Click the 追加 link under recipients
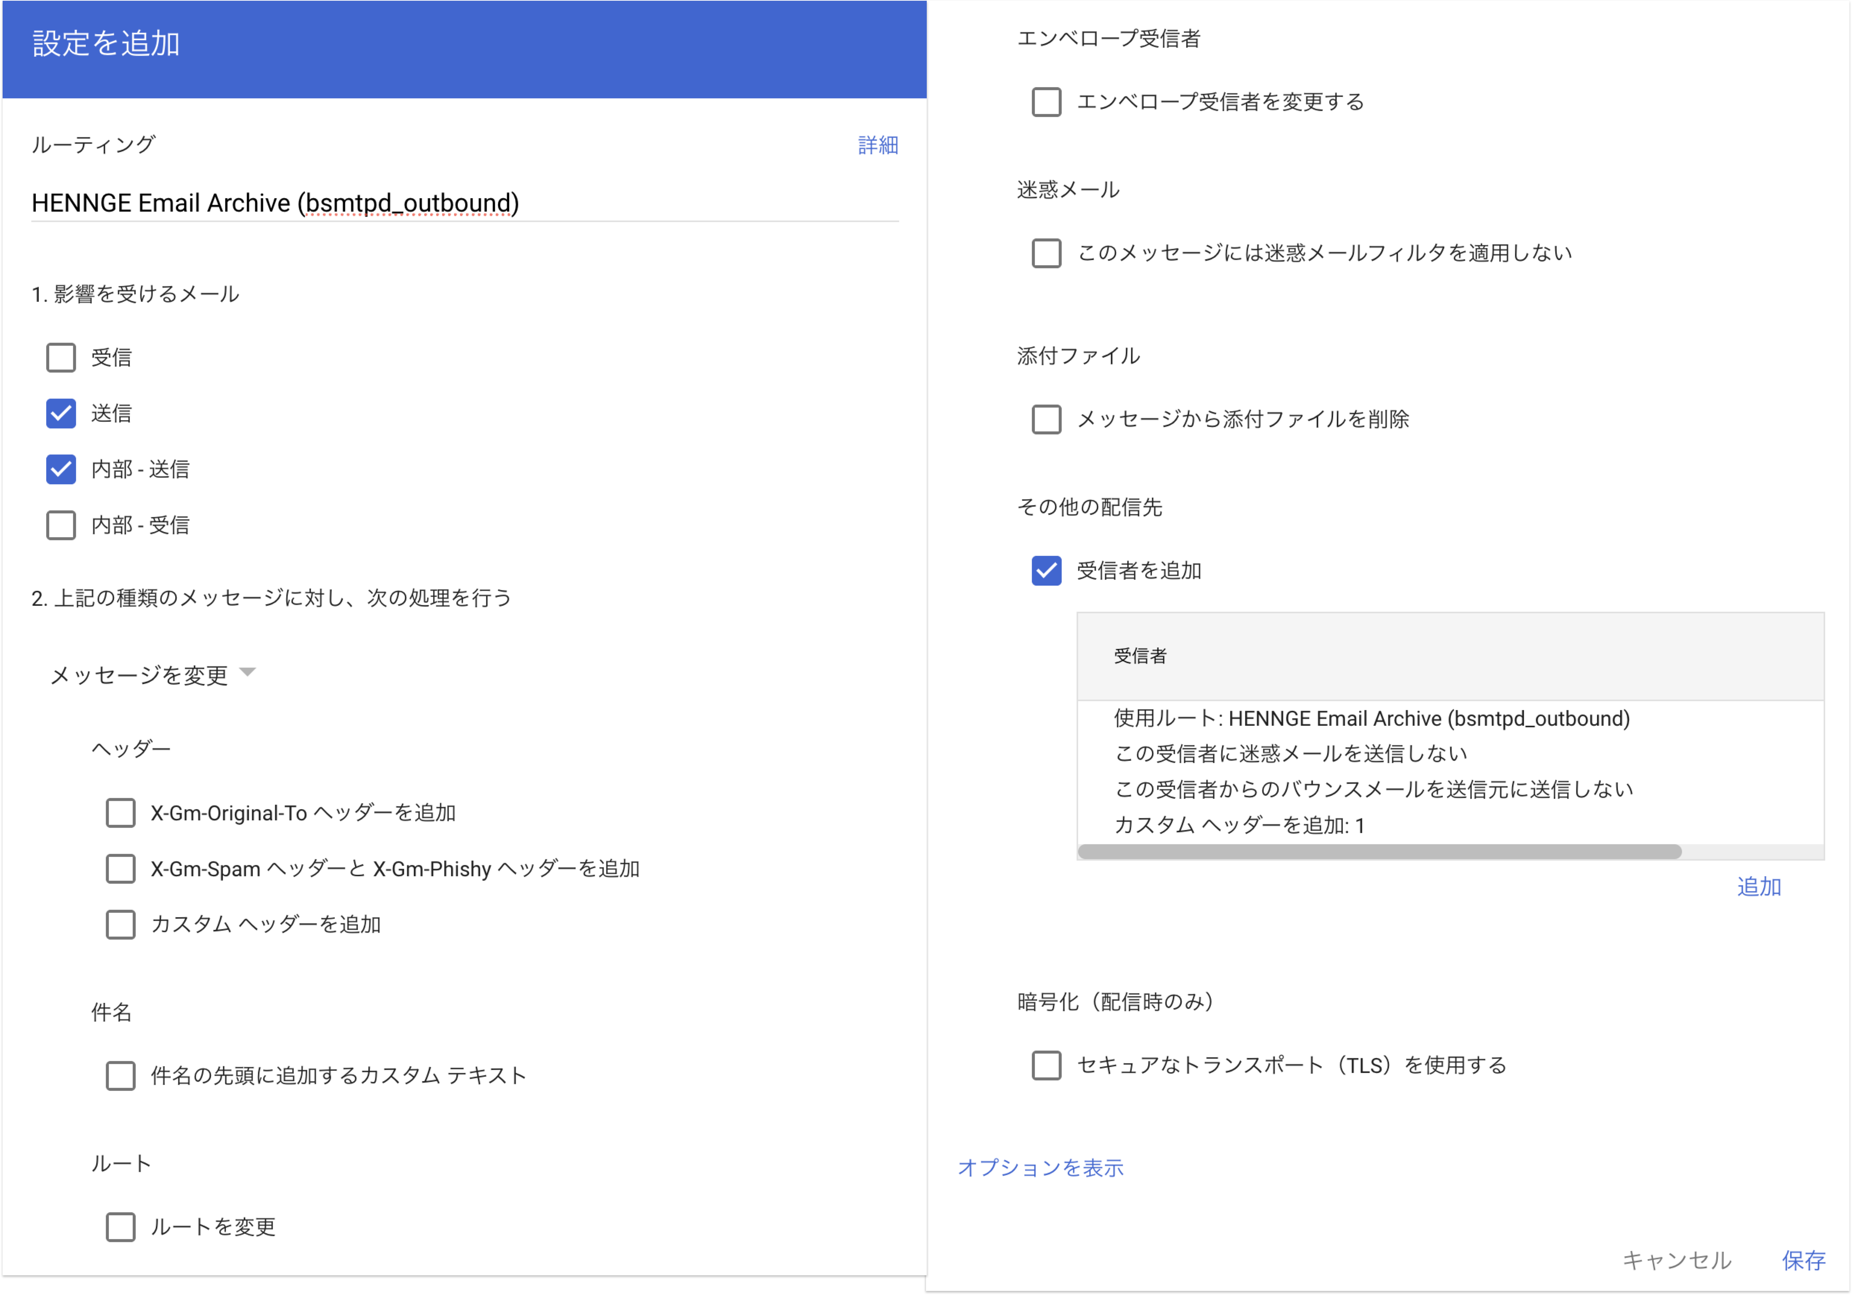 click(x=1758, y=887)
